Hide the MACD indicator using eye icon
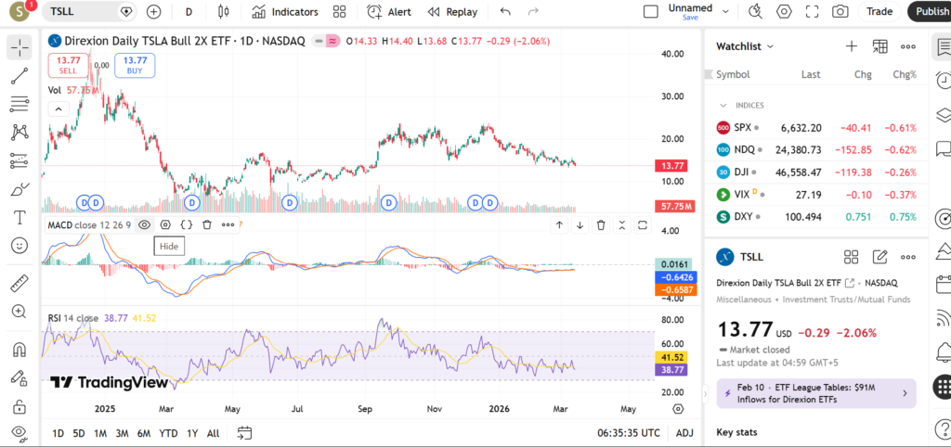951x447 pixels. tap(145, 224)
